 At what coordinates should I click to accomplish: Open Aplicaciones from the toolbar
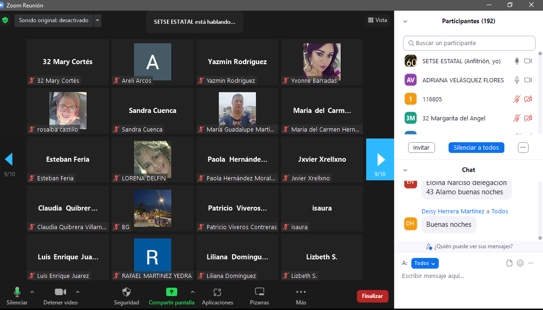(x=217, y=292)
